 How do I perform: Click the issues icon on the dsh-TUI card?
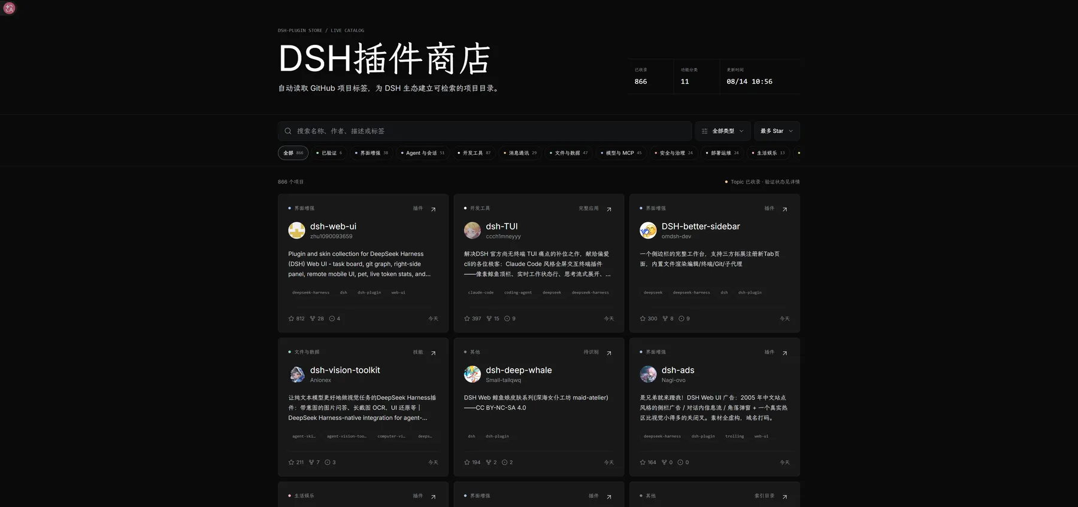click(507, 319)
